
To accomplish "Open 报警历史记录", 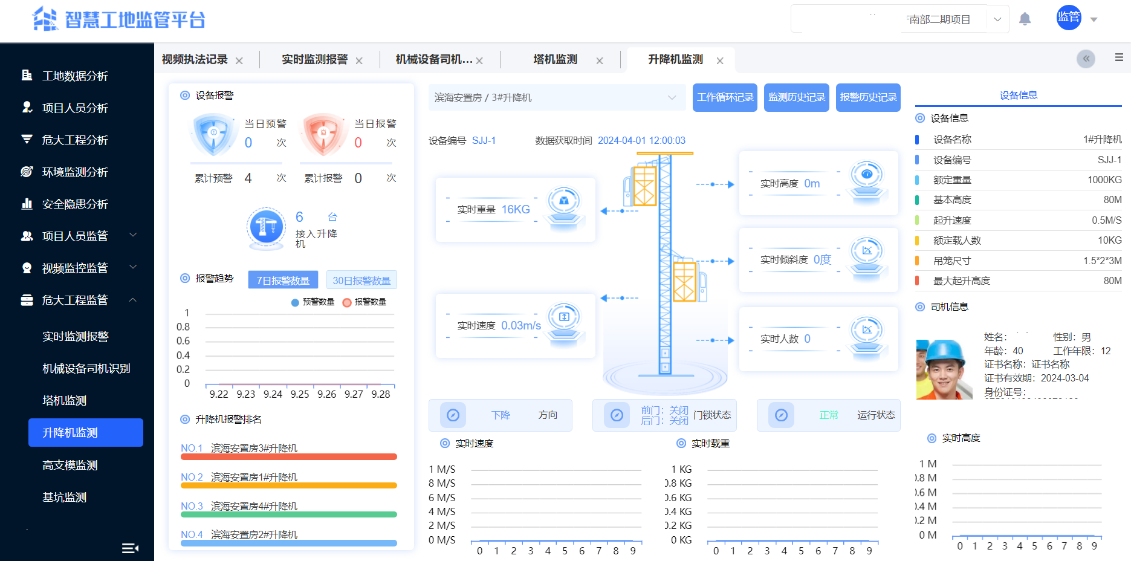I will (868, 97).
